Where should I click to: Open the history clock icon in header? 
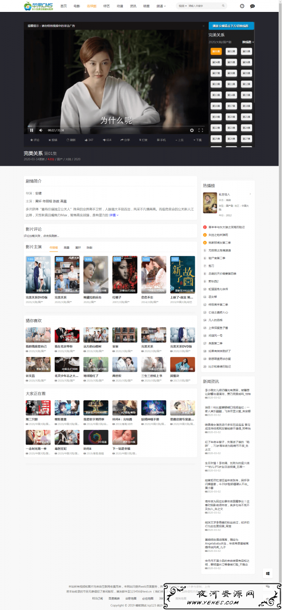[242, 6]
